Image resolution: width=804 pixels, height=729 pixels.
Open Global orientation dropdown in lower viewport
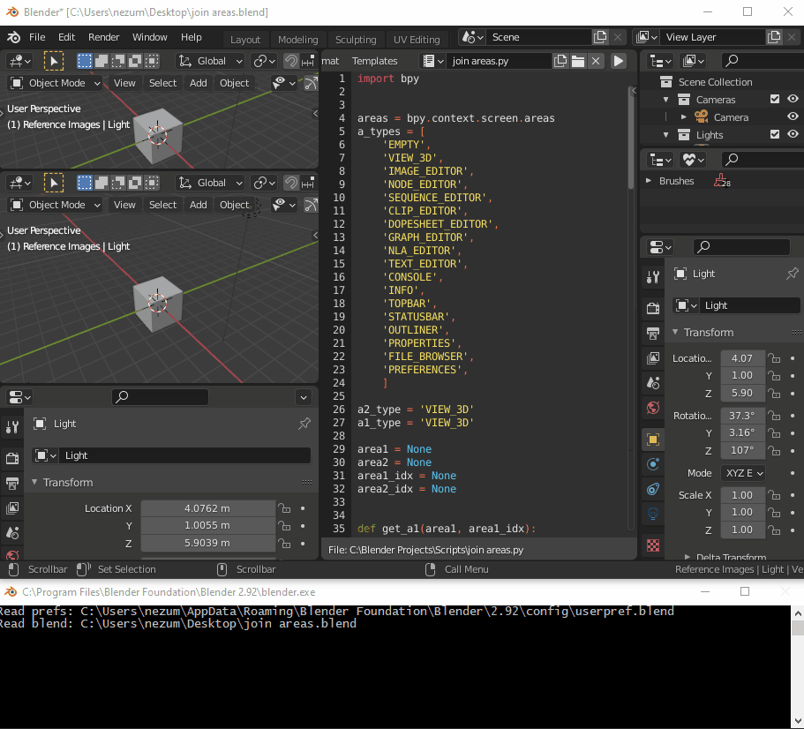pos(210,183)
